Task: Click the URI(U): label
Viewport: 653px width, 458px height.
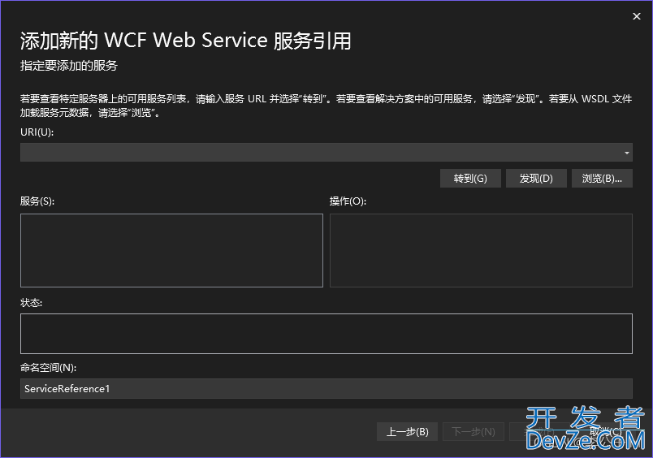Action: coord(37,132)
